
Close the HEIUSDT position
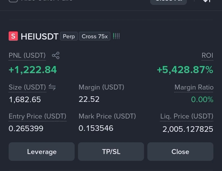[x=180, y=152]
